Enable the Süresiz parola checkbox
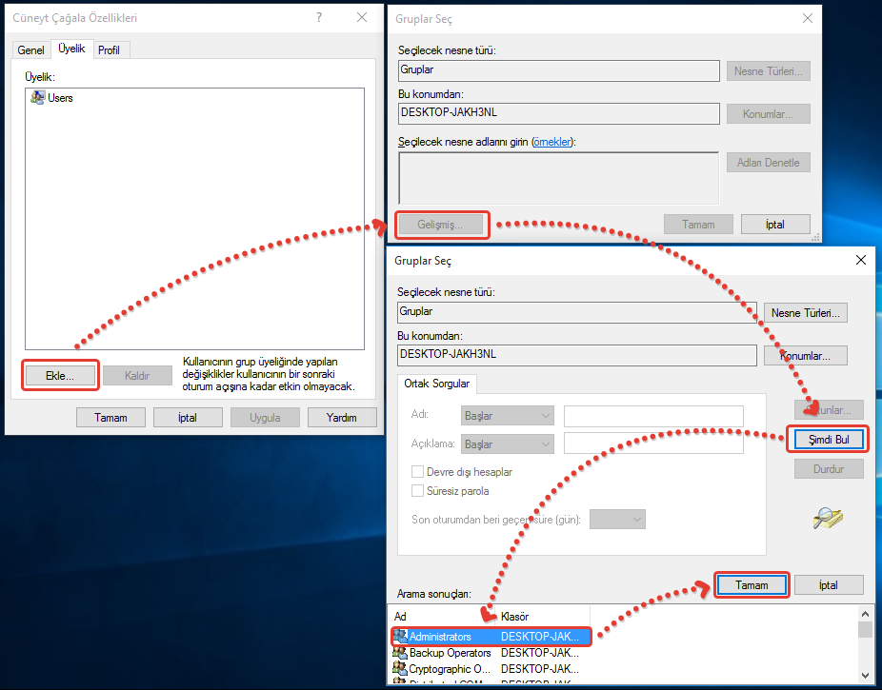The height and width of the screenshot is (690, 882). pyautogui.click(x=417, y=491)
